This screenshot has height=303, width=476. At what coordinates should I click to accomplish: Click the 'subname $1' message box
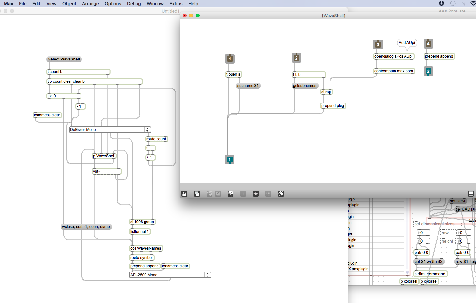click(x=248, y=86)
